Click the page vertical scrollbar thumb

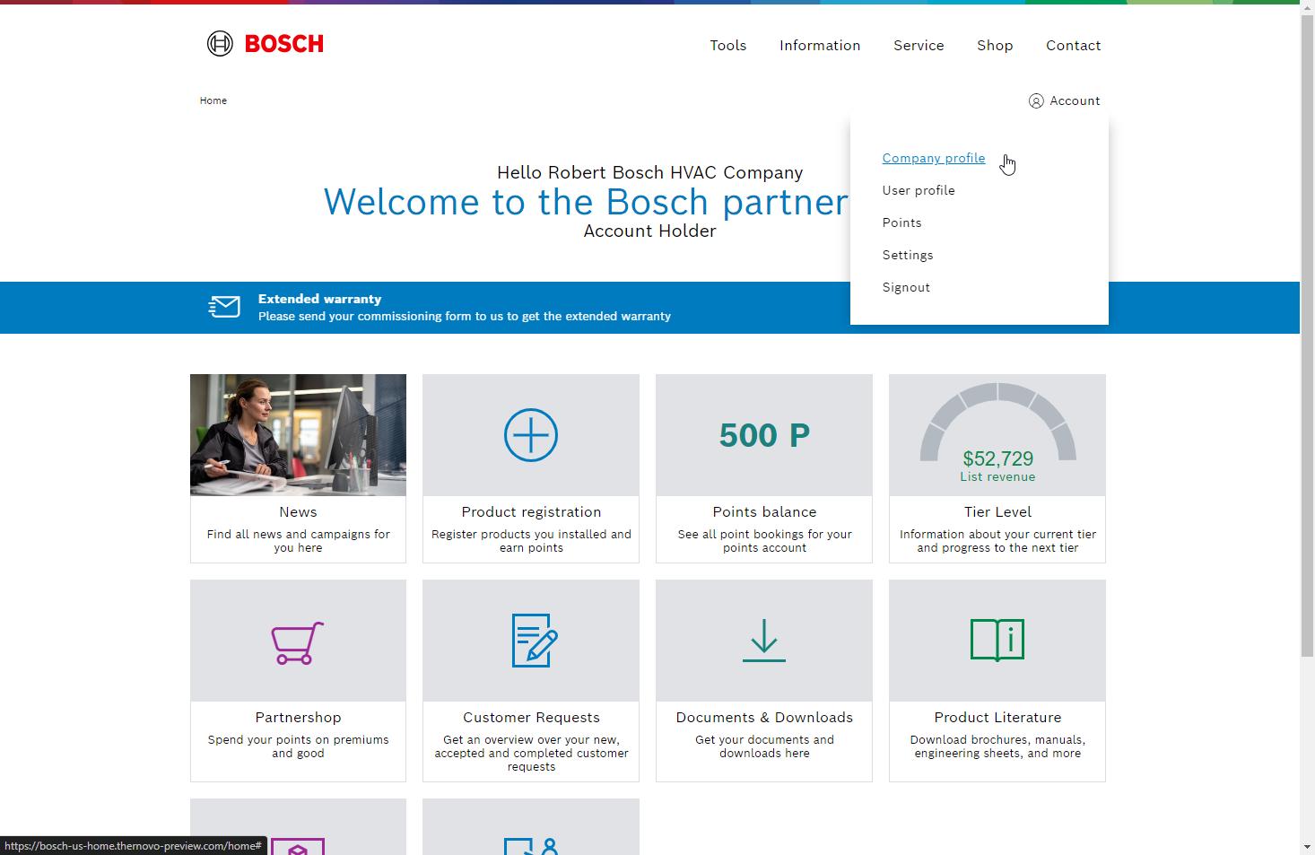click(1307, 334)
